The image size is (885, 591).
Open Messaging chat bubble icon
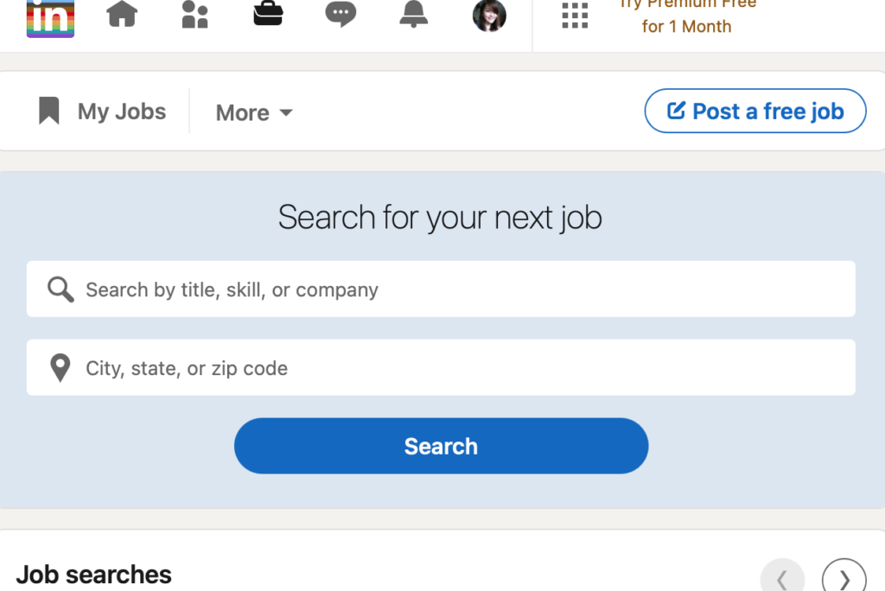coord(341,14)
